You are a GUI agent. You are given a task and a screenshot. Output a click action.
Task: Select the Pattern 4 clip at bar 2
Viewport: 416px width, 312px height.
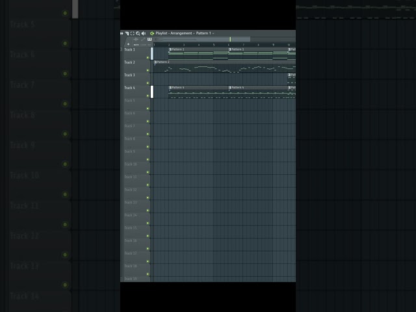coord(198,92)
